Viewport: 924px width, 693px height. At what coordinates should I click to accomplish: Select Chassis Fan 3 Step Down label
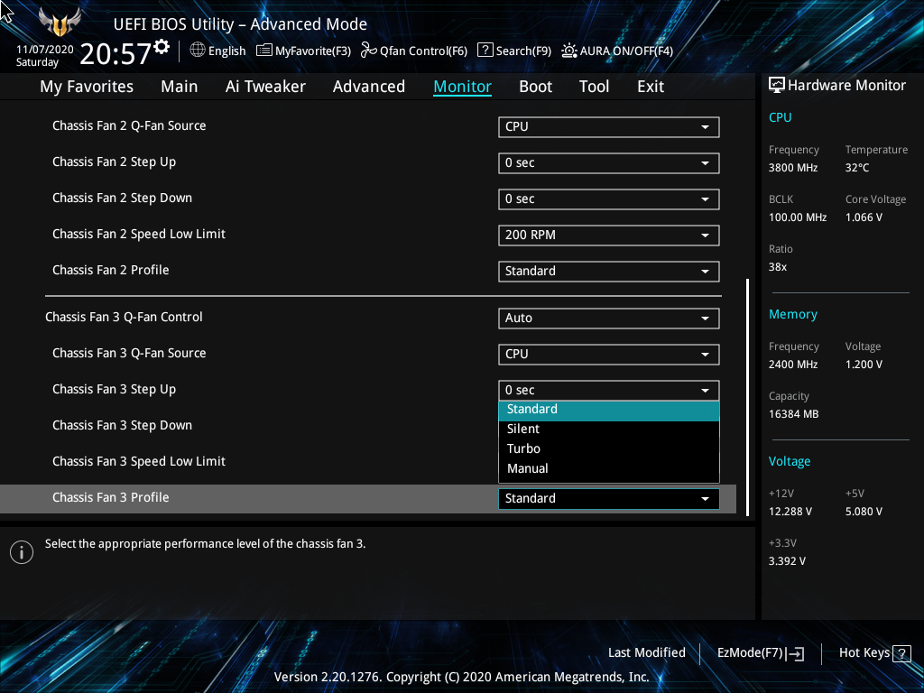[x=122, y=426]
